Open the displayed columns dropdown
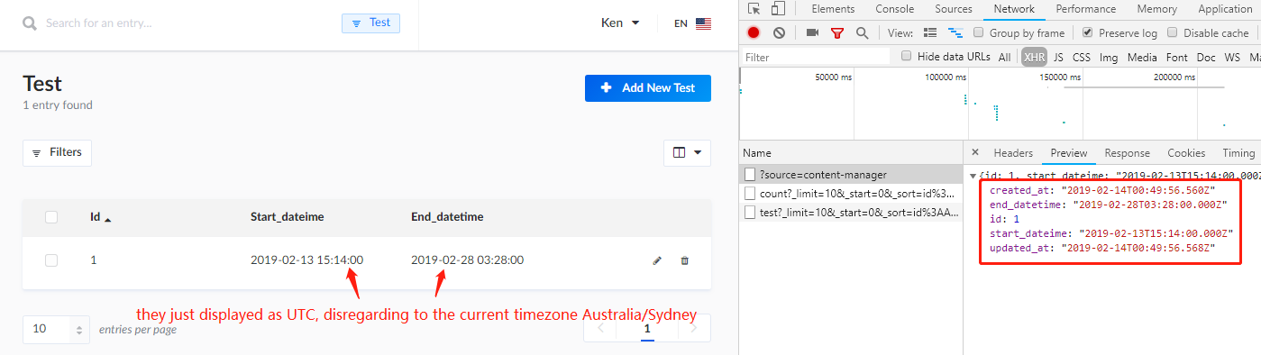Viewport: 1261px width, 355px height. [x=687, y=153]
